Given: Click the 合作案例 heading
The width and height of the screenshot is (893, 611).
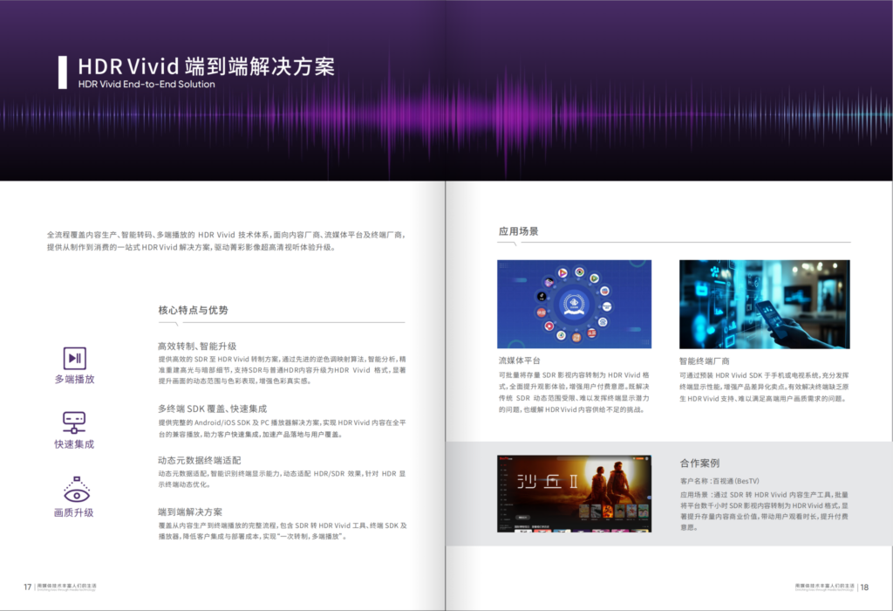Looking at the screenshot, I should pos(699,463).
